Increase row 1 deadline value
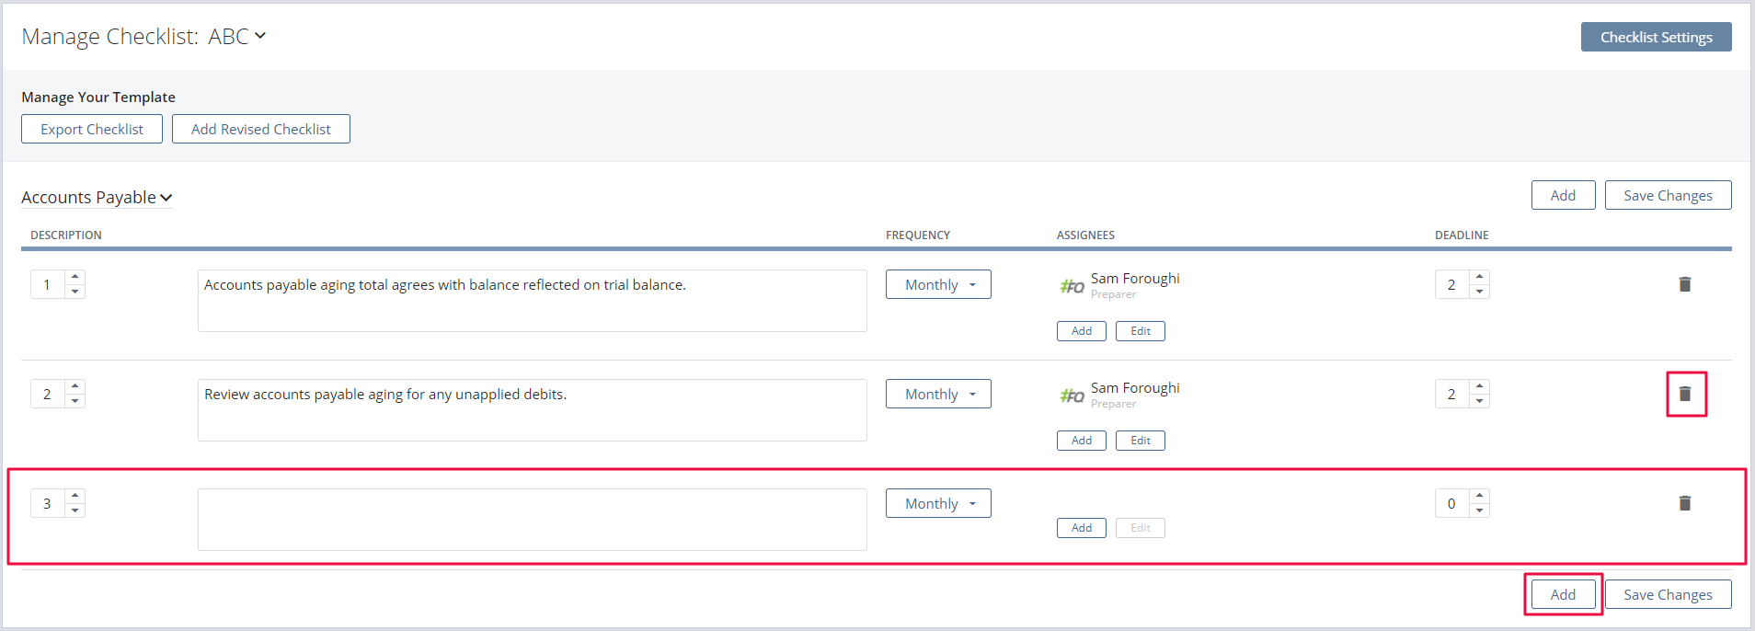 click(x=1479, y=278)
